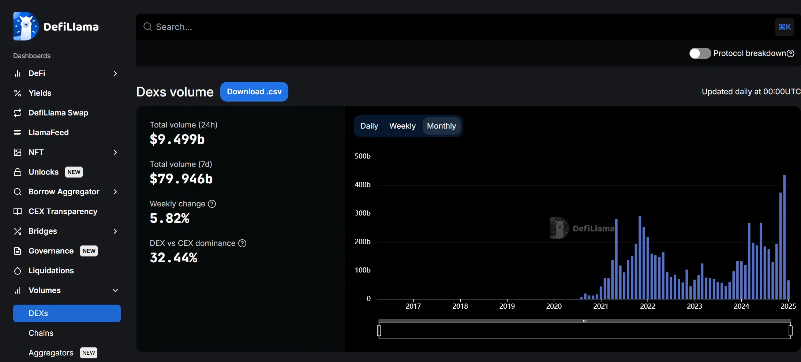The height and width of the screenshot is (362, 801).
Task: Click the $9.499b total volume value
Action: click(177, 139)
